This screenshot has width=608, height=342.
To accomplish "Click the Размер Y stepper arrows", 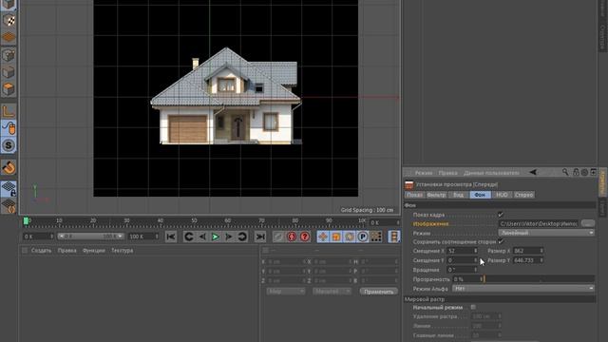I will pyautogui.click(x=541, y=260).
